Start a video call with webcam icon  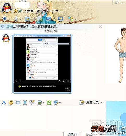tap(5, 18)
